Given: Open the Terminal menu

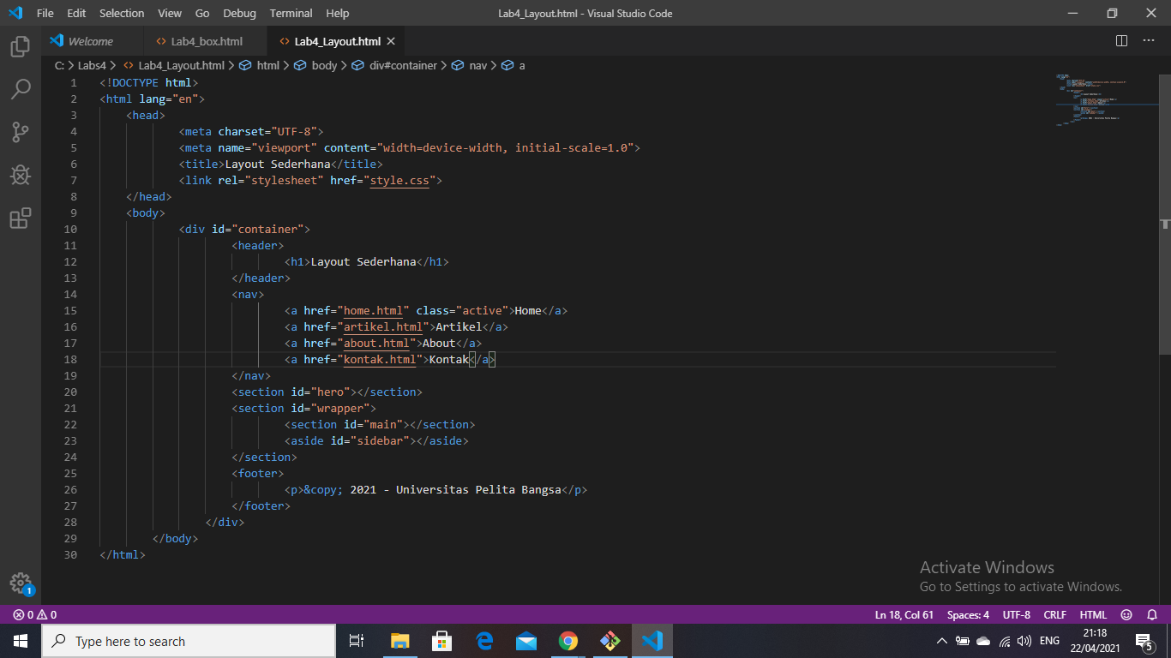Looking at the screenshot, I should point(291,13).
